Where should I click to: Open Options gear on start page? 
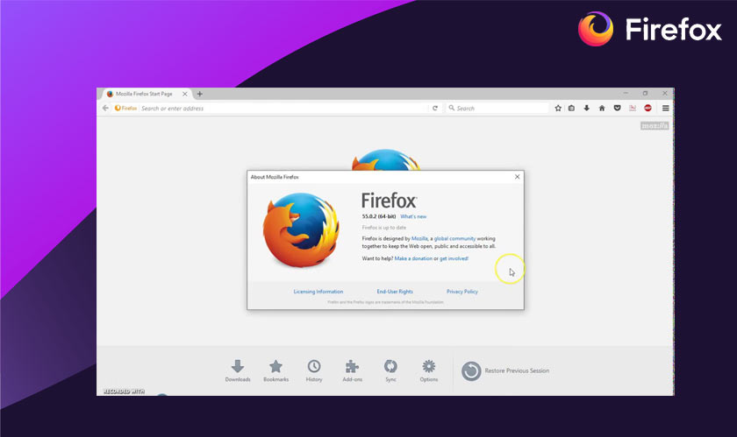pyautogui.click(x=429, y=370)
